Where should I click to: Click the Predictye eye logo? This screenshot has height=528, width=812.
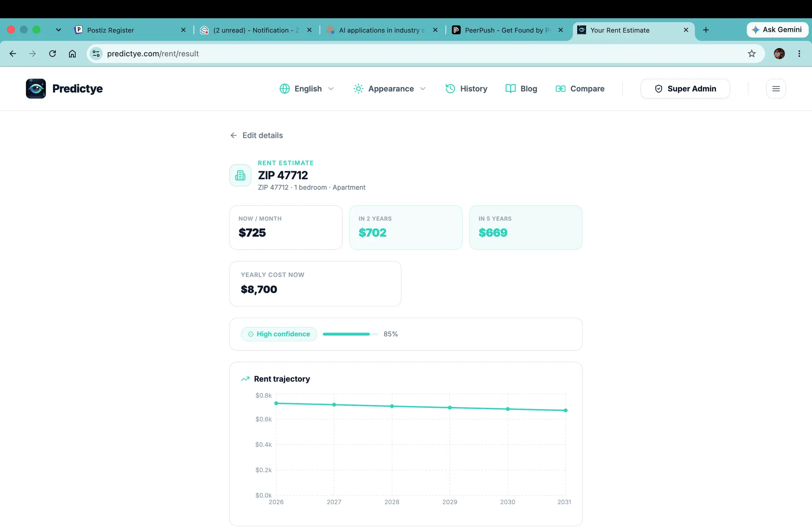[36, 88]
